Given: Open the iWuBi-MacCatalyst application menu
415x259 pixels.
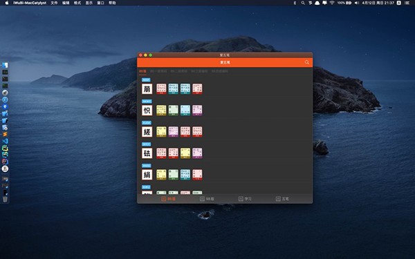Looking at the screenshot, I should point(30,3).
